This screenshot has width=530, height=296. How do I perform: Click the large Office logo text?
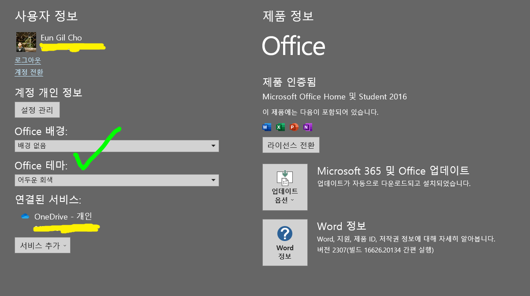pyautogui.click(x=294, y=46)
